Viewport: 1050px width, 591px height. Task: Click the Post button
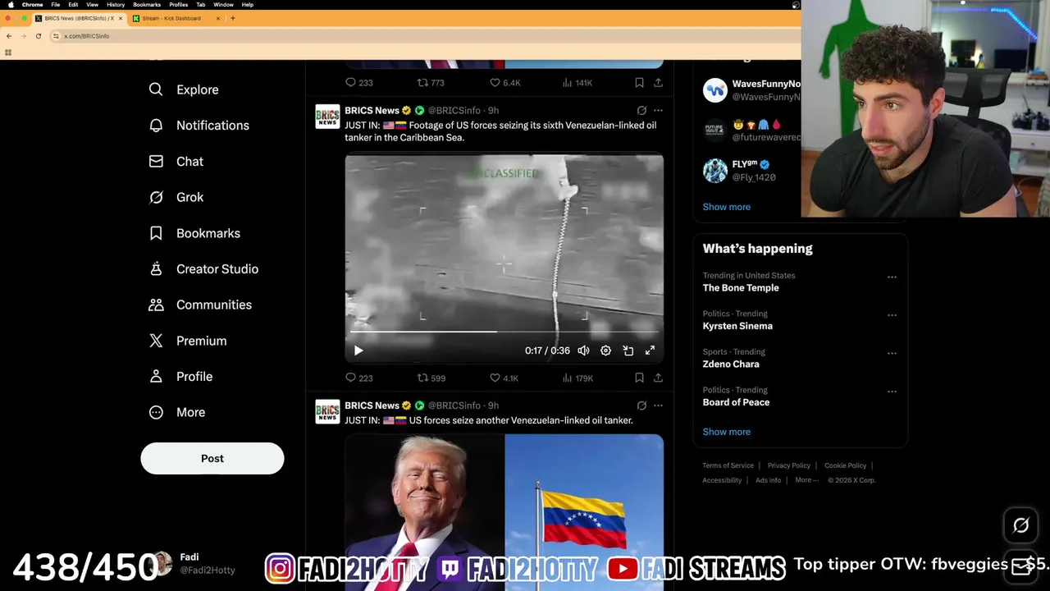click(212, 458)
